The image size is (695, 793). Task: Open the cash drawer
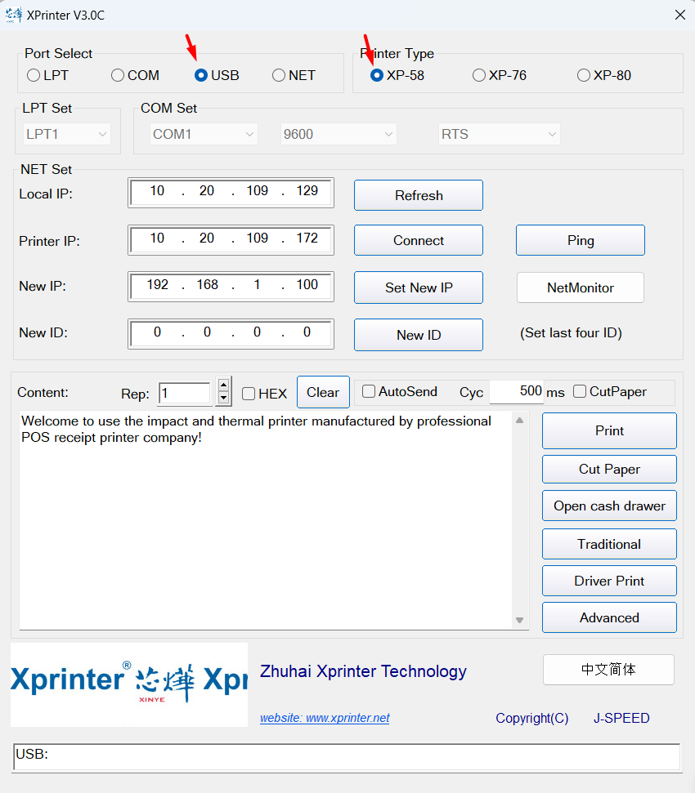[608, 506]
